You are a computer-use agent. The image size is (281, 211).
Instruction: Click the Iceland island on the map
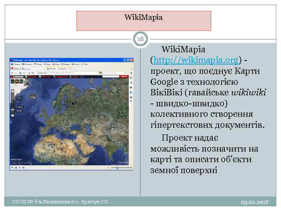pos(33,97)
